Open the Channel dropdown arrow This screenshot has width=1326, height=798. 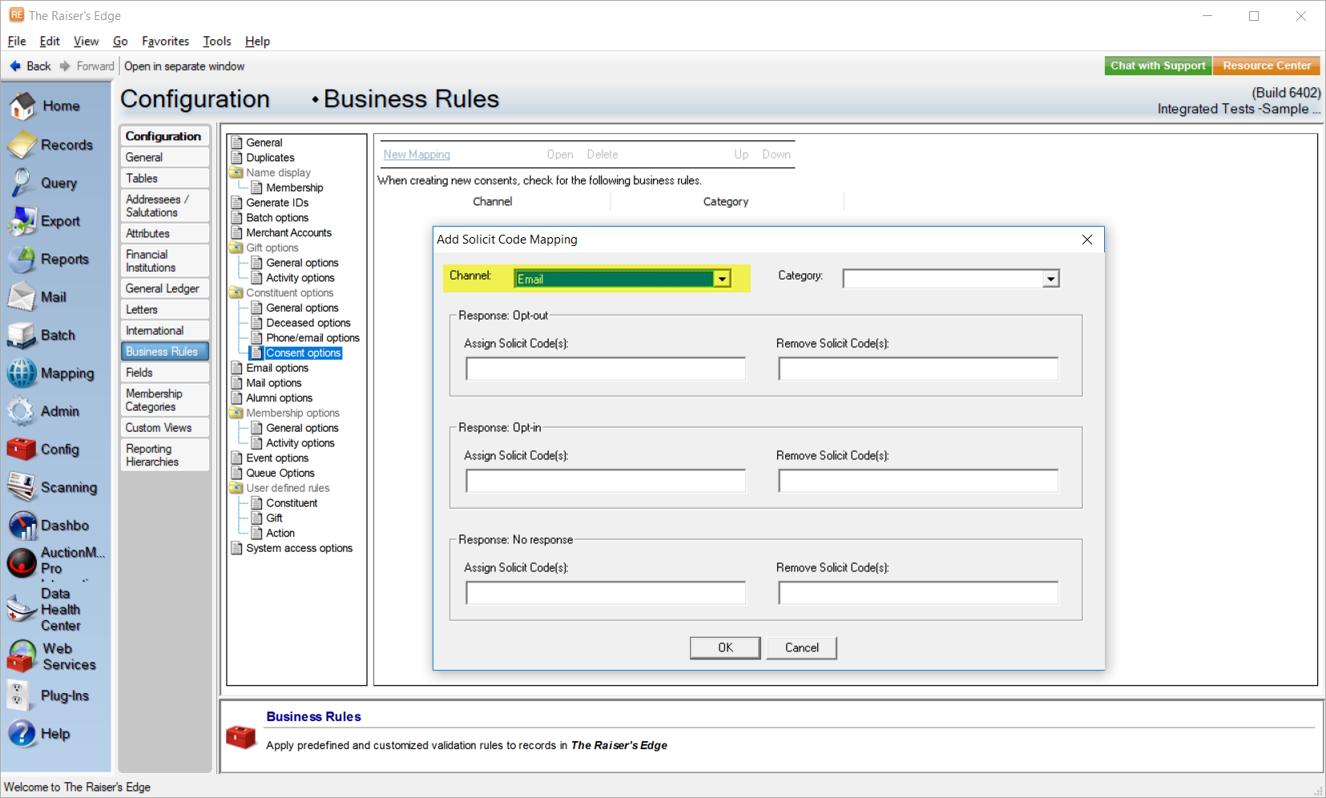point(722,279)
